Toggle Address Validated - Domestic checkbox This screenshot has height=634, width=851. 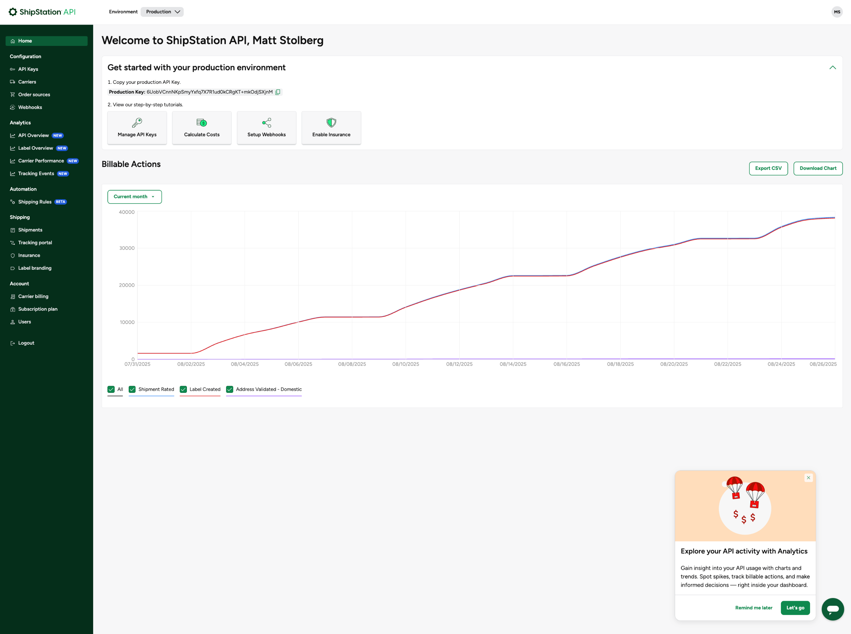click(230, 389)
